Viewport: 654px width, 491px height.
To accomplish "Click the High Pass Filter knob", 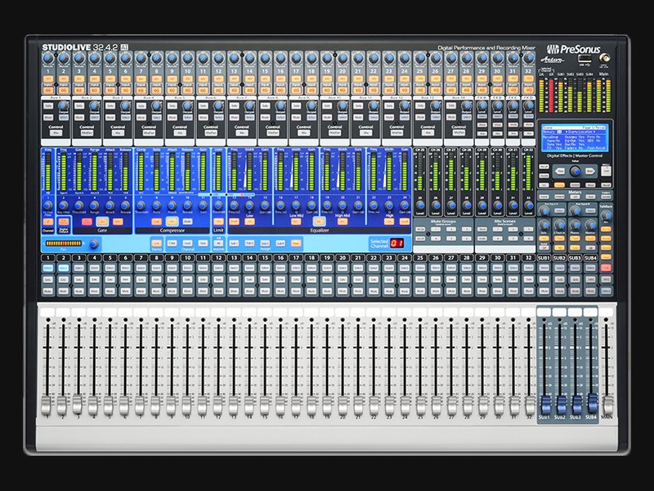I will [x=48, y=205].
